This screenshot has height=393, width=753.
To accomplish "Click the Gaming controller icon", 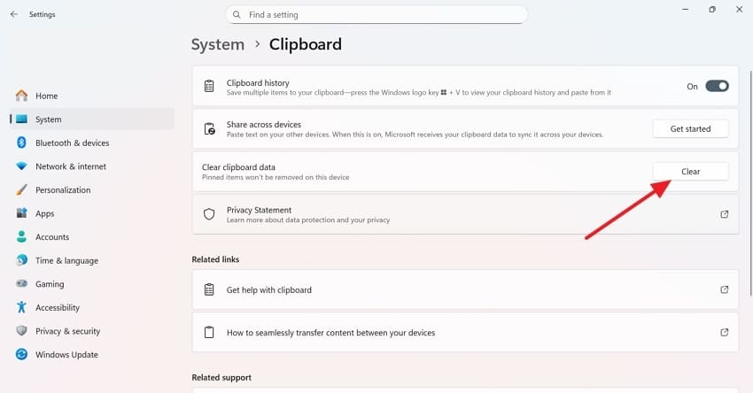I will click(21, 283).
